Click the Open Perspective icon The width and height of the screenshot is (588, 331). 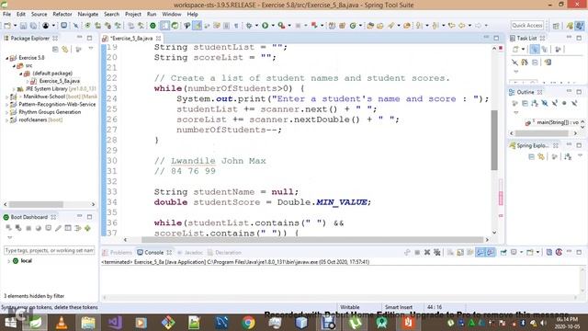pos(556,26)
